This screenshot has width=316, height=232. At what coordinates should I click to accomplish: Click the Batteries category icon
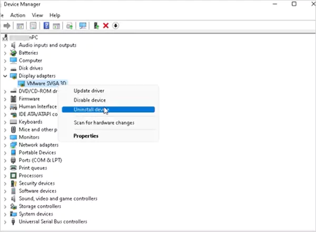tap(13, 53)
